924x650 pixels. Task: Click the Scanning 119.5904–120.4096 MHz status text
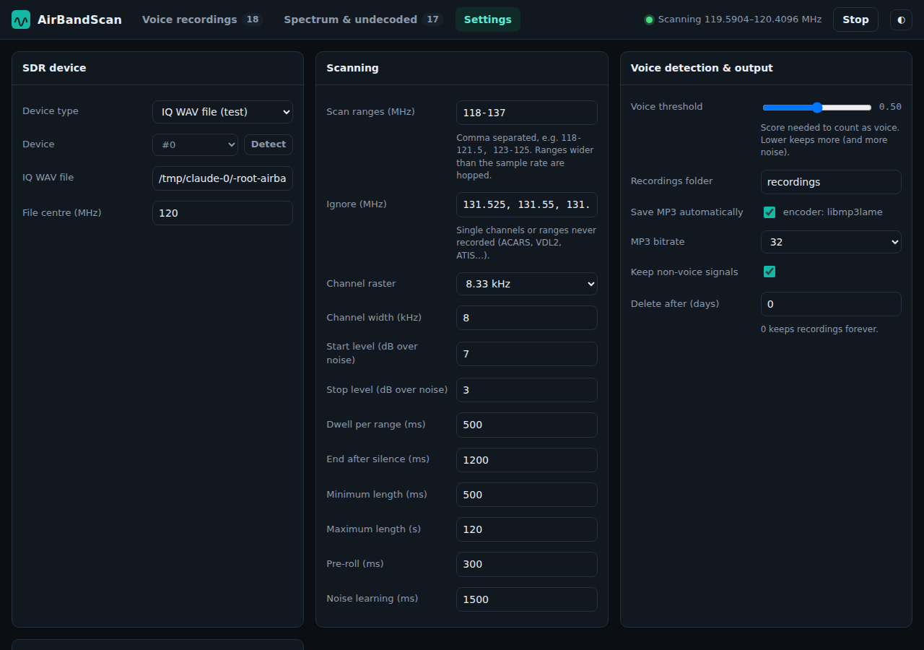pos(740,19)
